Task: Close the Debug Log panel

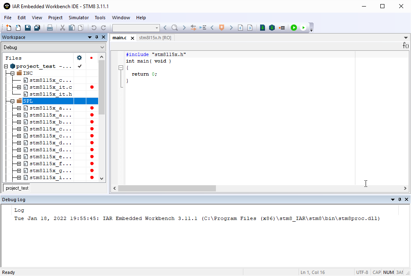Action: coord(407,200)
